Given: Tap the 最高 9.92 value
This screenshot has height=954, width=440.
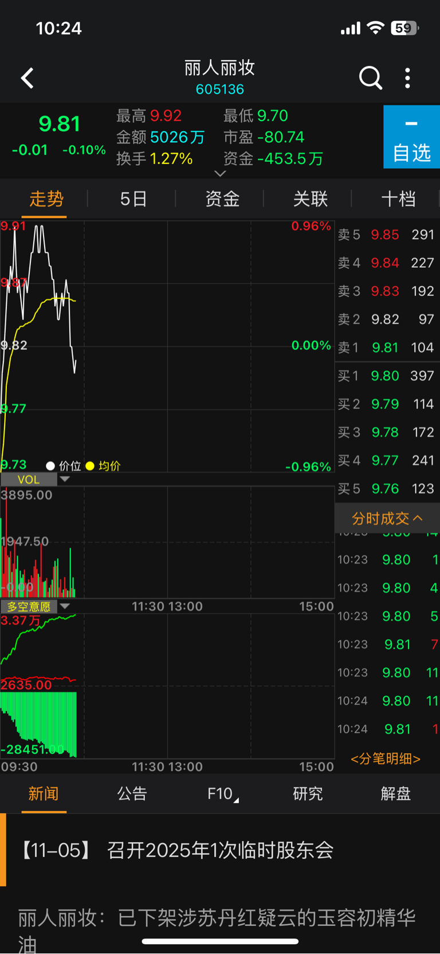Looking at the screenshot, I should click(166, 116).
